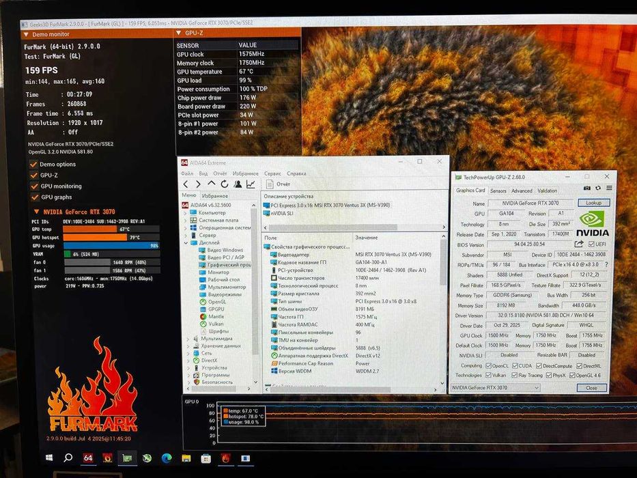
Task: Open Microsoft Store from the taskbar
Action: click(x=206, y=458)
